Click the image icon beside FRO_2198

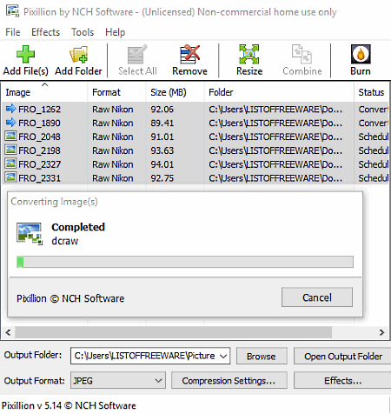point(10,150)
